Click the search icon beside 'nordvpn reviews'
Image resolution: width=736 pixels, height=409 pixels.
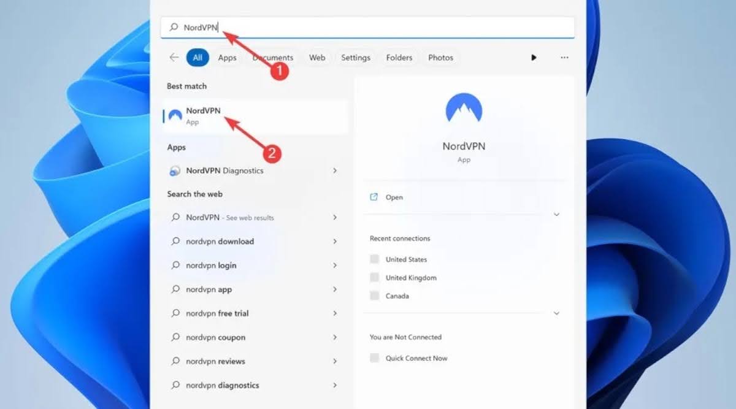tap(175, 361)
